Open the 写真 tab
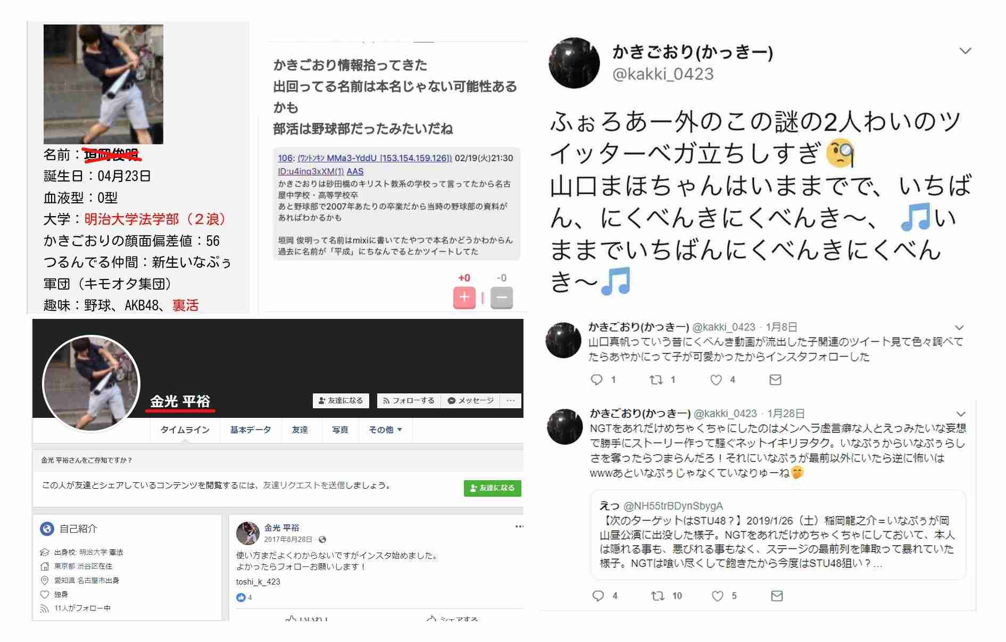The width and height of the screenshot is (1006, 642). tap(340, 430)
